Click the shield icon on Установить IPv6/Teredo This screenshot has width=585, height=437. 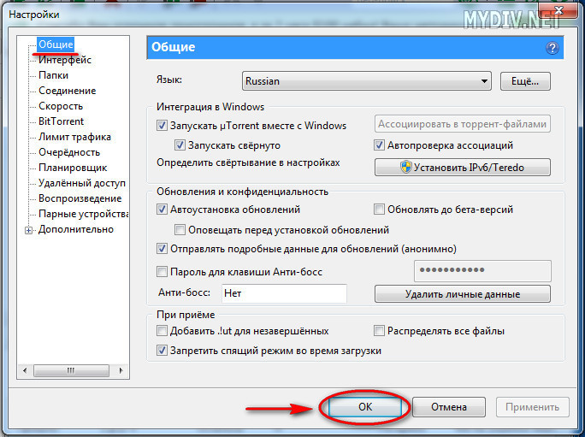click(405, 167)
